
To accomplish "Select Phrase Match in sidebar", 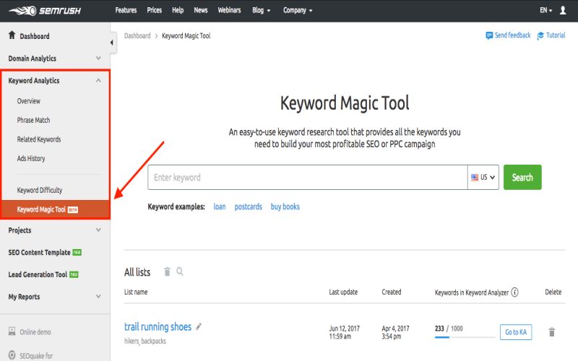I will pyautogui.click(x=33, y=120).
